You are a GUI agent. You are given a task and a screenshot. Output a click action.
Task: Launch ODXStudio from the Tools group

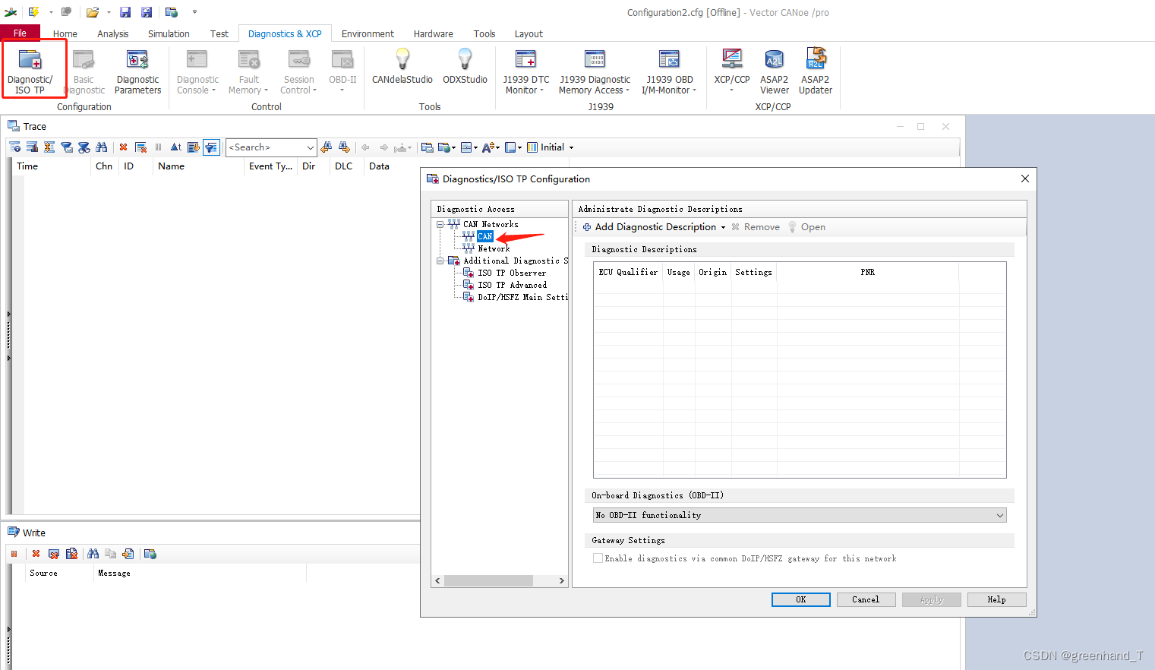(x=465, y=67)
